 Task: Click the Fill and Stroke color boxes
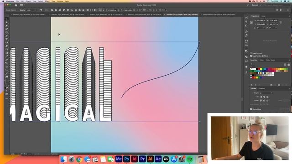(x=6, y=88)
